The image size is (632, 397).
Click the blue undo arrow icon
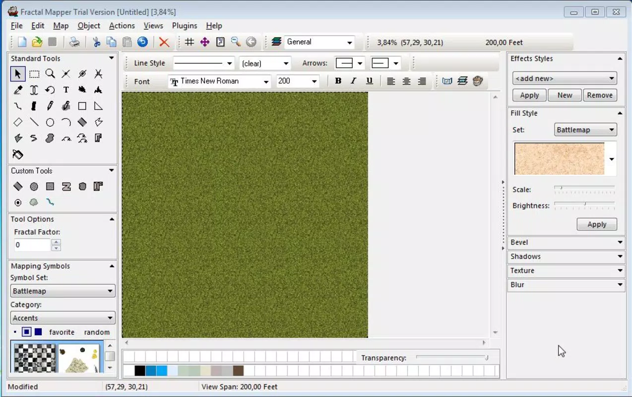click(142, 42)
